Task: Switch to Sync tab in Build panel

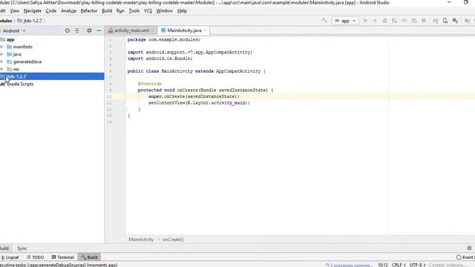Action: [22, 248]
